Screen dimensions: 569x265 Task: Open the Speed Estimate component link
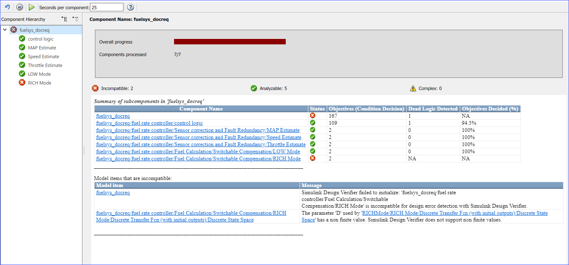coord(199,137)
